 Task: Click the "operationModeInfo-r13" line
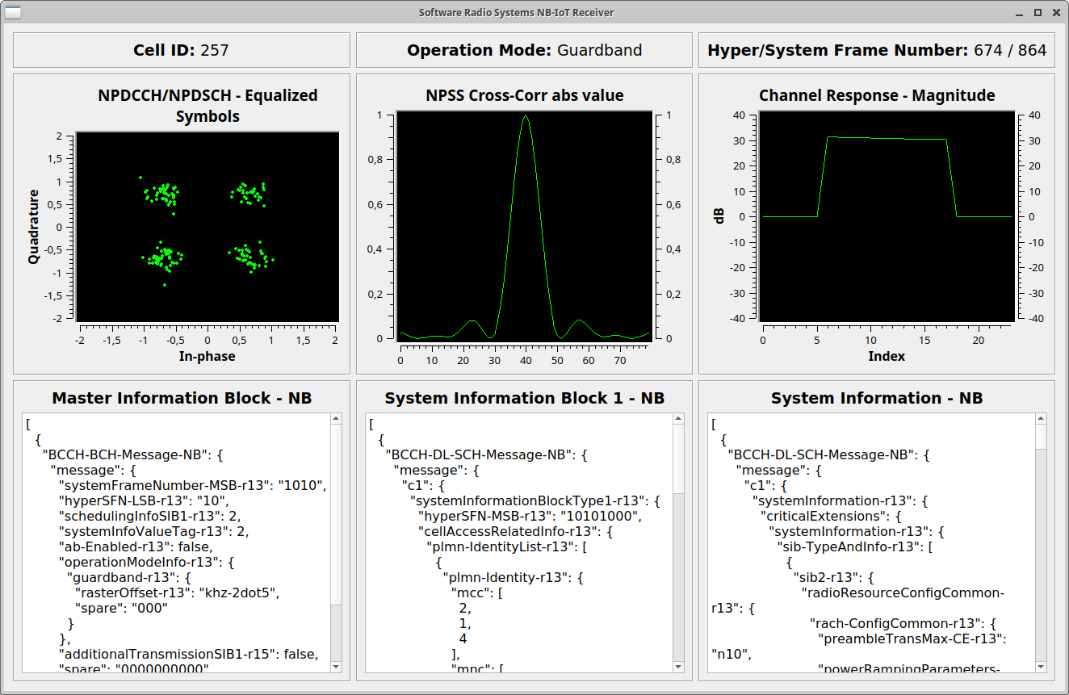(146, 562)
